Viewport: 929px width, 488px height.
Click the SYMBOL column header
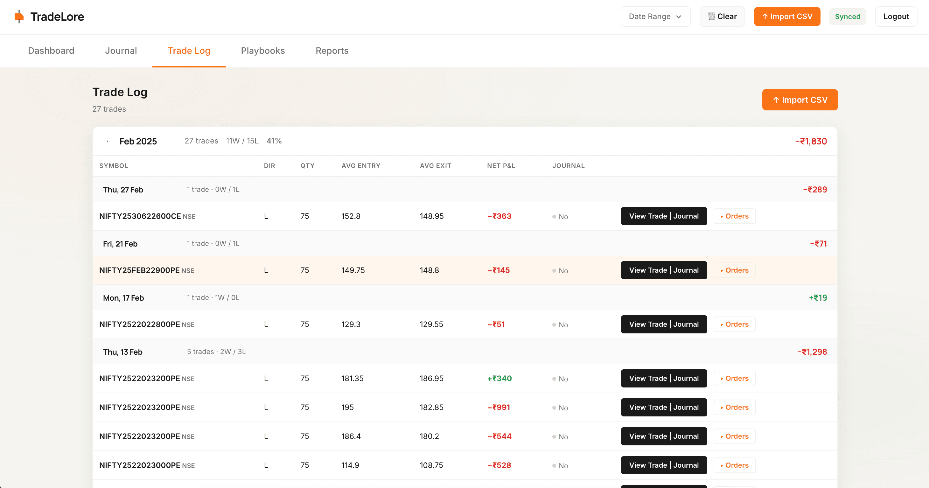point(114,166)
